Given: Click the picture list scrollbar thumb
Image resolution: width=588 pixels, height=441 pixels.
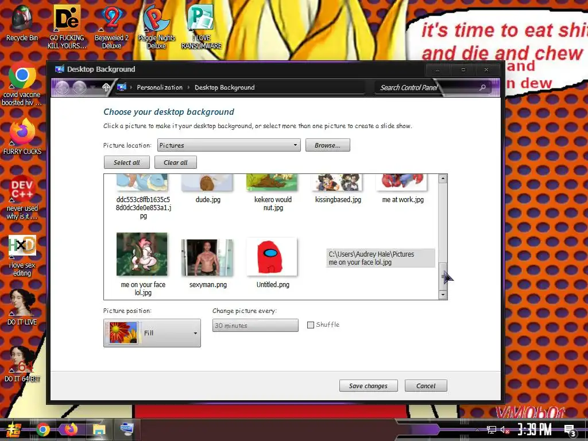Looking at the screenshot, I should [443, 276].
